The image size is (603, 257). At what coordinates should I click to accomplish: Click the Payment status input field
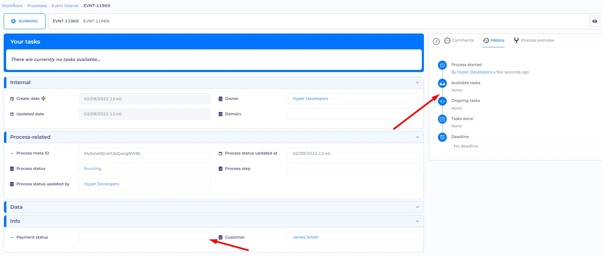pyautogui.click(x=145, y=238)
